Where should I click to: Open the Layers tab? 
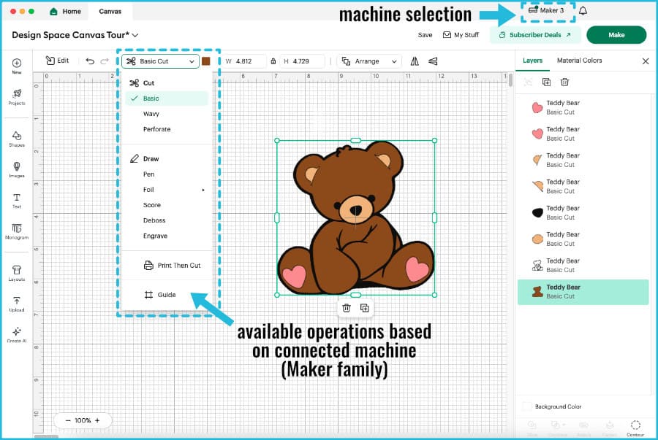(x=532, y=61)
